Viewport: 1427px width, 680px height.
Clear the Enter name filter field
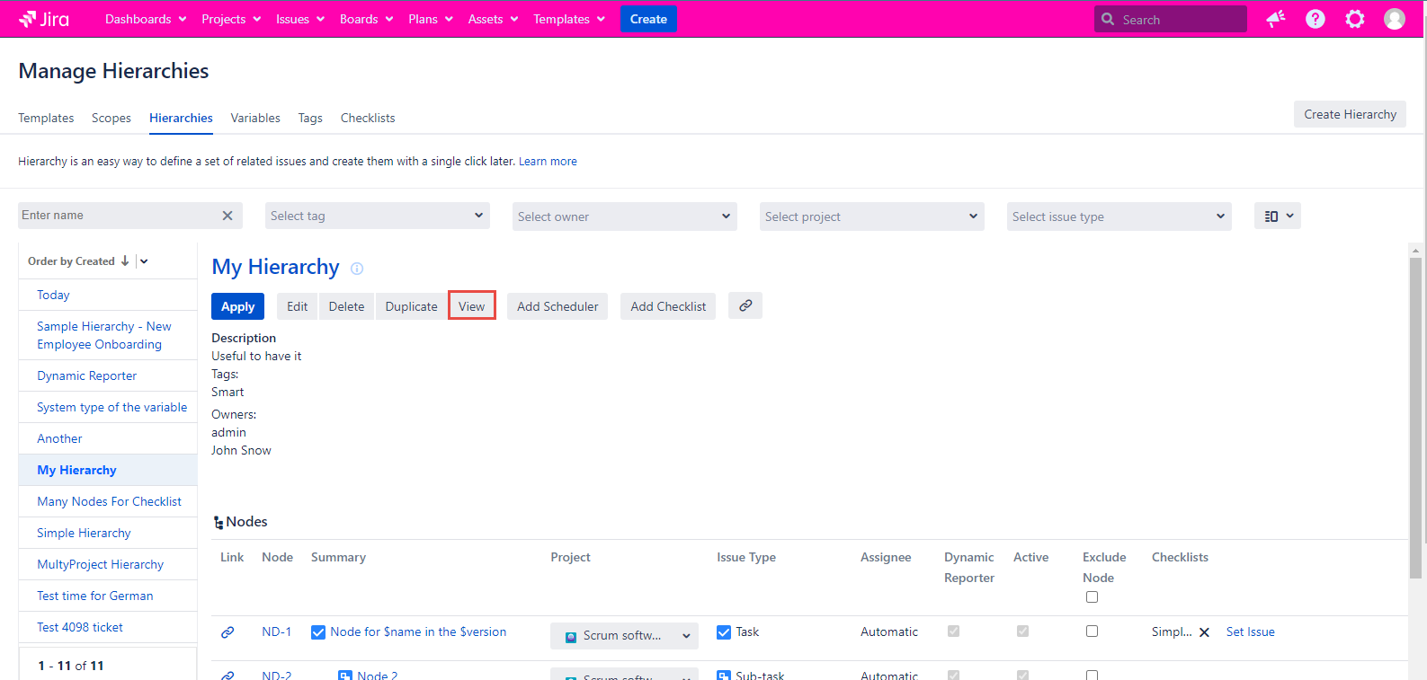[x=227, y=216]
